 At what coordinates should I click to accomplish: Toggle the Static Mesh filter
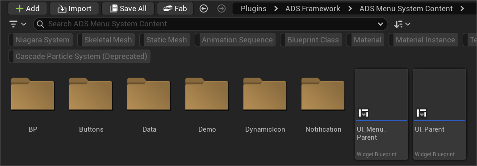[x=164, y=40]
